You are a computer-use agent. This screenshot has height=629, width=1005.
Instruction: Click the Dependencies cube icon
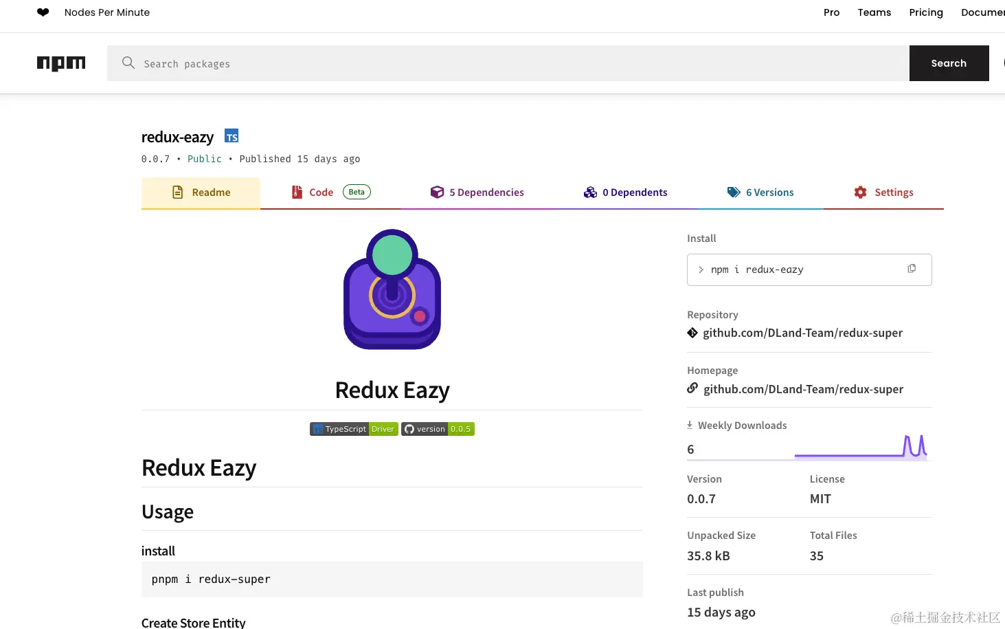coord(437,192)
